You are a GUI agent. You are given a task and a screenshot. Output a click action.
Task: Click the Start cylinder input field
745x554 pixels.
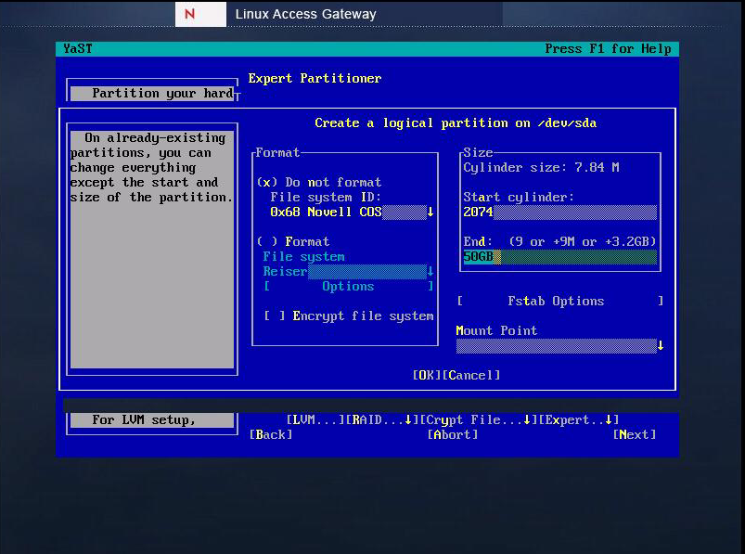[x=559, y=213]
